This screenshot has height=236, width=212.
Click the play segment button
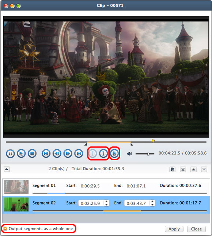tap(21, 154)
